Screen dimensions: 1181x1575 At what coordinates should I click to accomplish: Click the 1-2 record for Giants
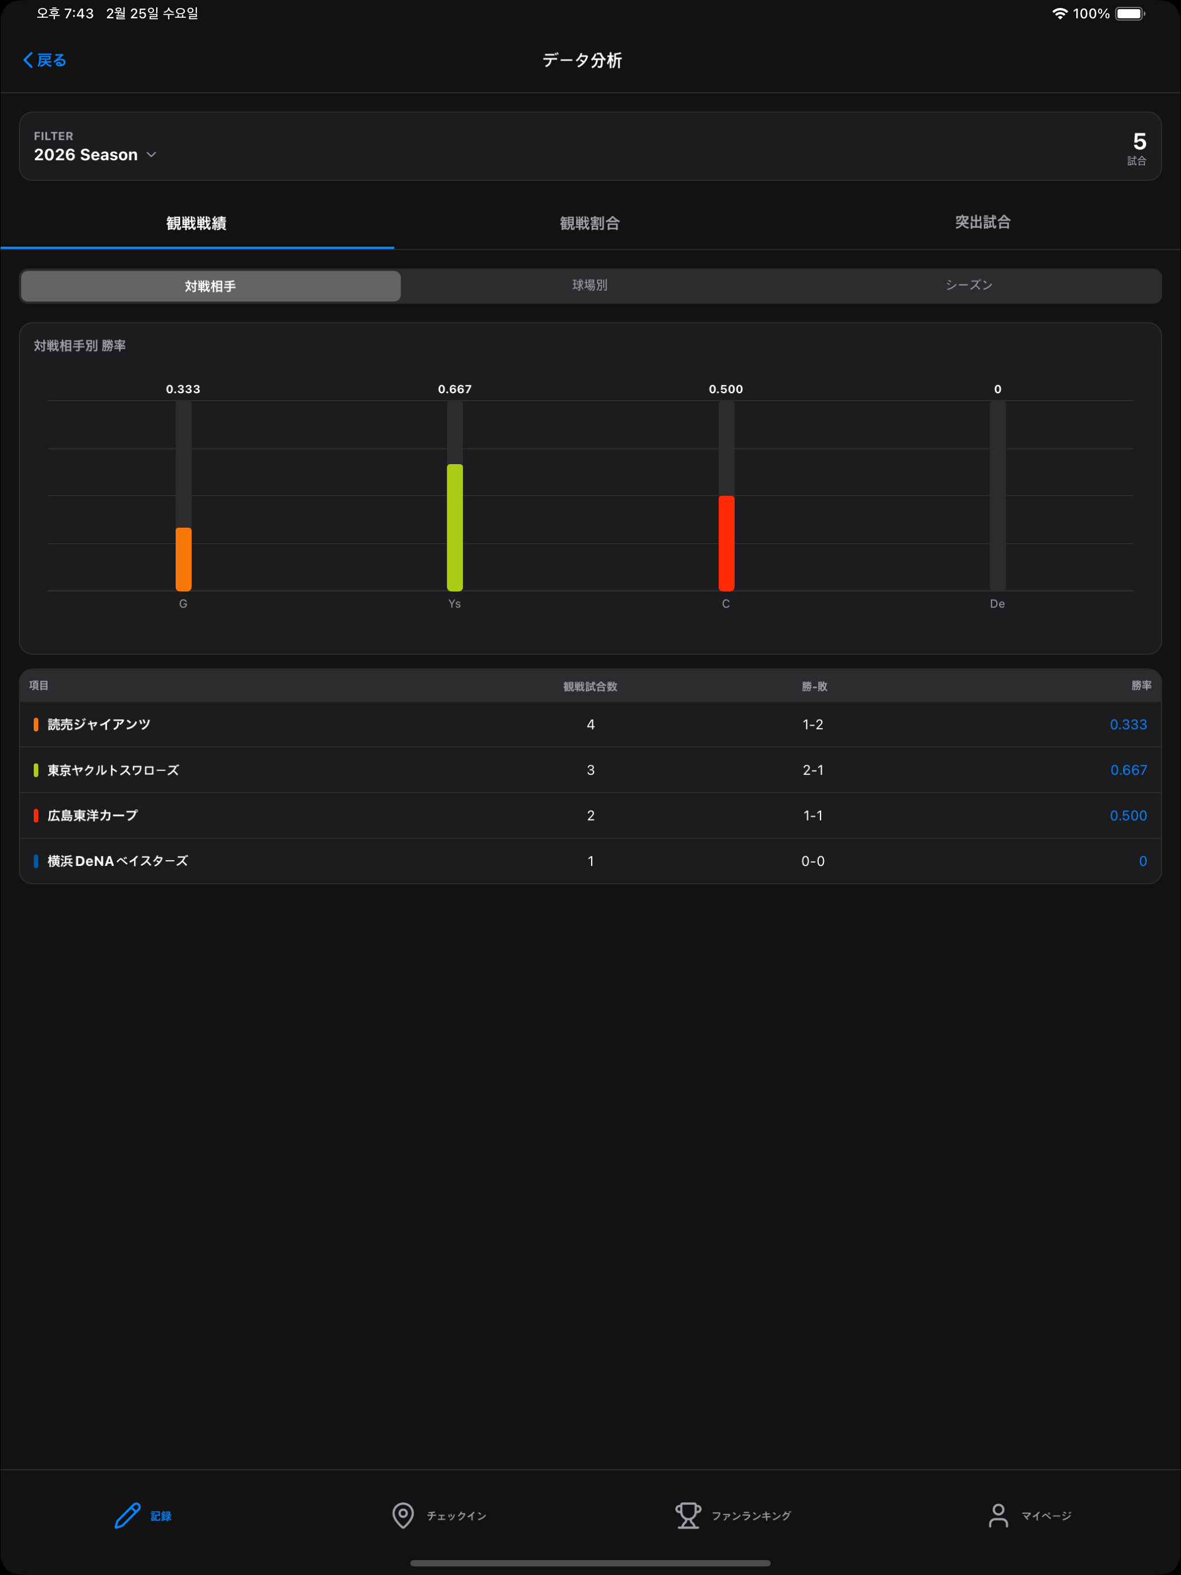[813, 724]
